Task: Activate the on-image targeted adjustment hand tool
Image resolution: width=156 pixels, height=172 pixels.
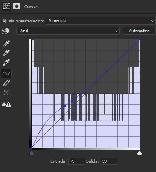Action: pos(5,31)
